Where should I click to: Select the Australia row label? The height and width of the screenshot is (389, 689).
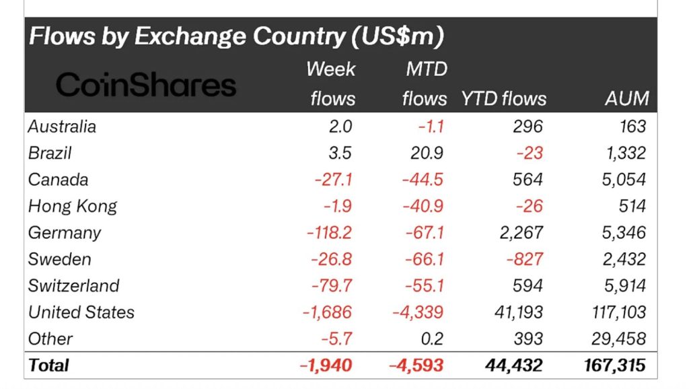tap(63, 127)
